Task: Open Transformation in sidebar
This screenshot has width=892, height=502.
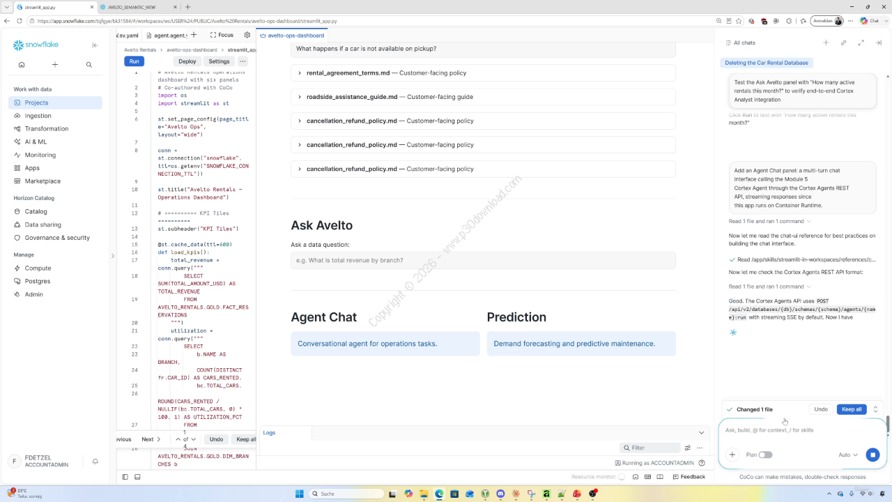Action: tap(55, 129)
